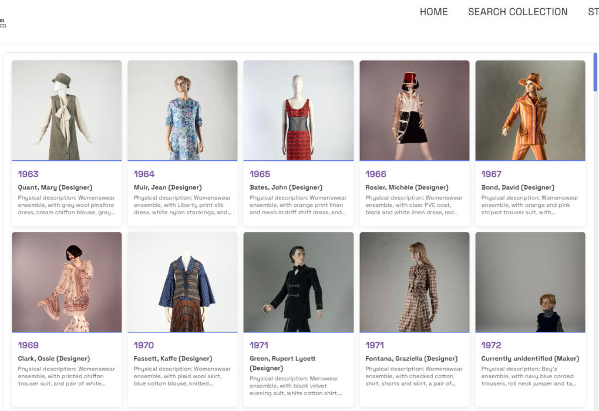Screen dimensions: 599x411
Task: Open the Fassett, Kaffe description text
Action: (x=182, y=376)
